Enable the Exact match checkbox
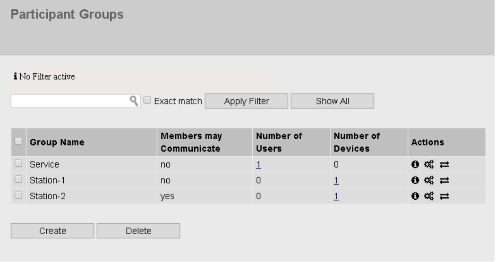The image size is (496, 262). click(147, 100)
